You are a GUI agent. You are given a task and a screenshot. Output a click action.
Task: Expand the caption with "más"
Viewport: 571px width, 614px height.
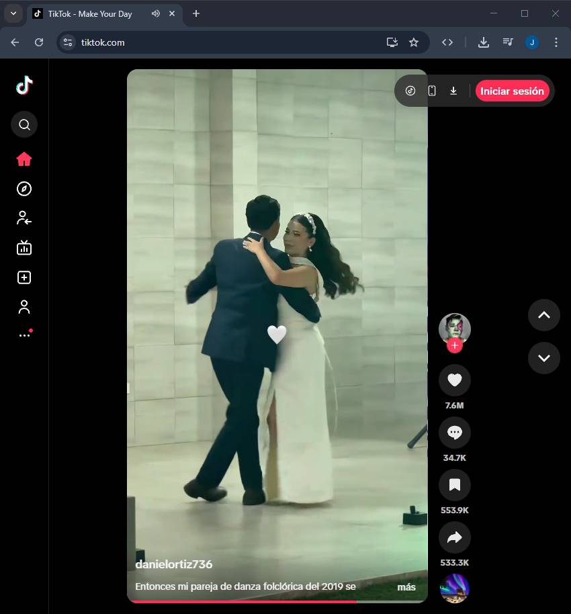coord(406,587)
